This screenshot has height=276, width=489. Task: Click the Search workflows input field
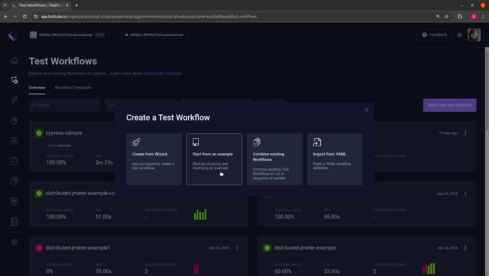click(64, 105)
